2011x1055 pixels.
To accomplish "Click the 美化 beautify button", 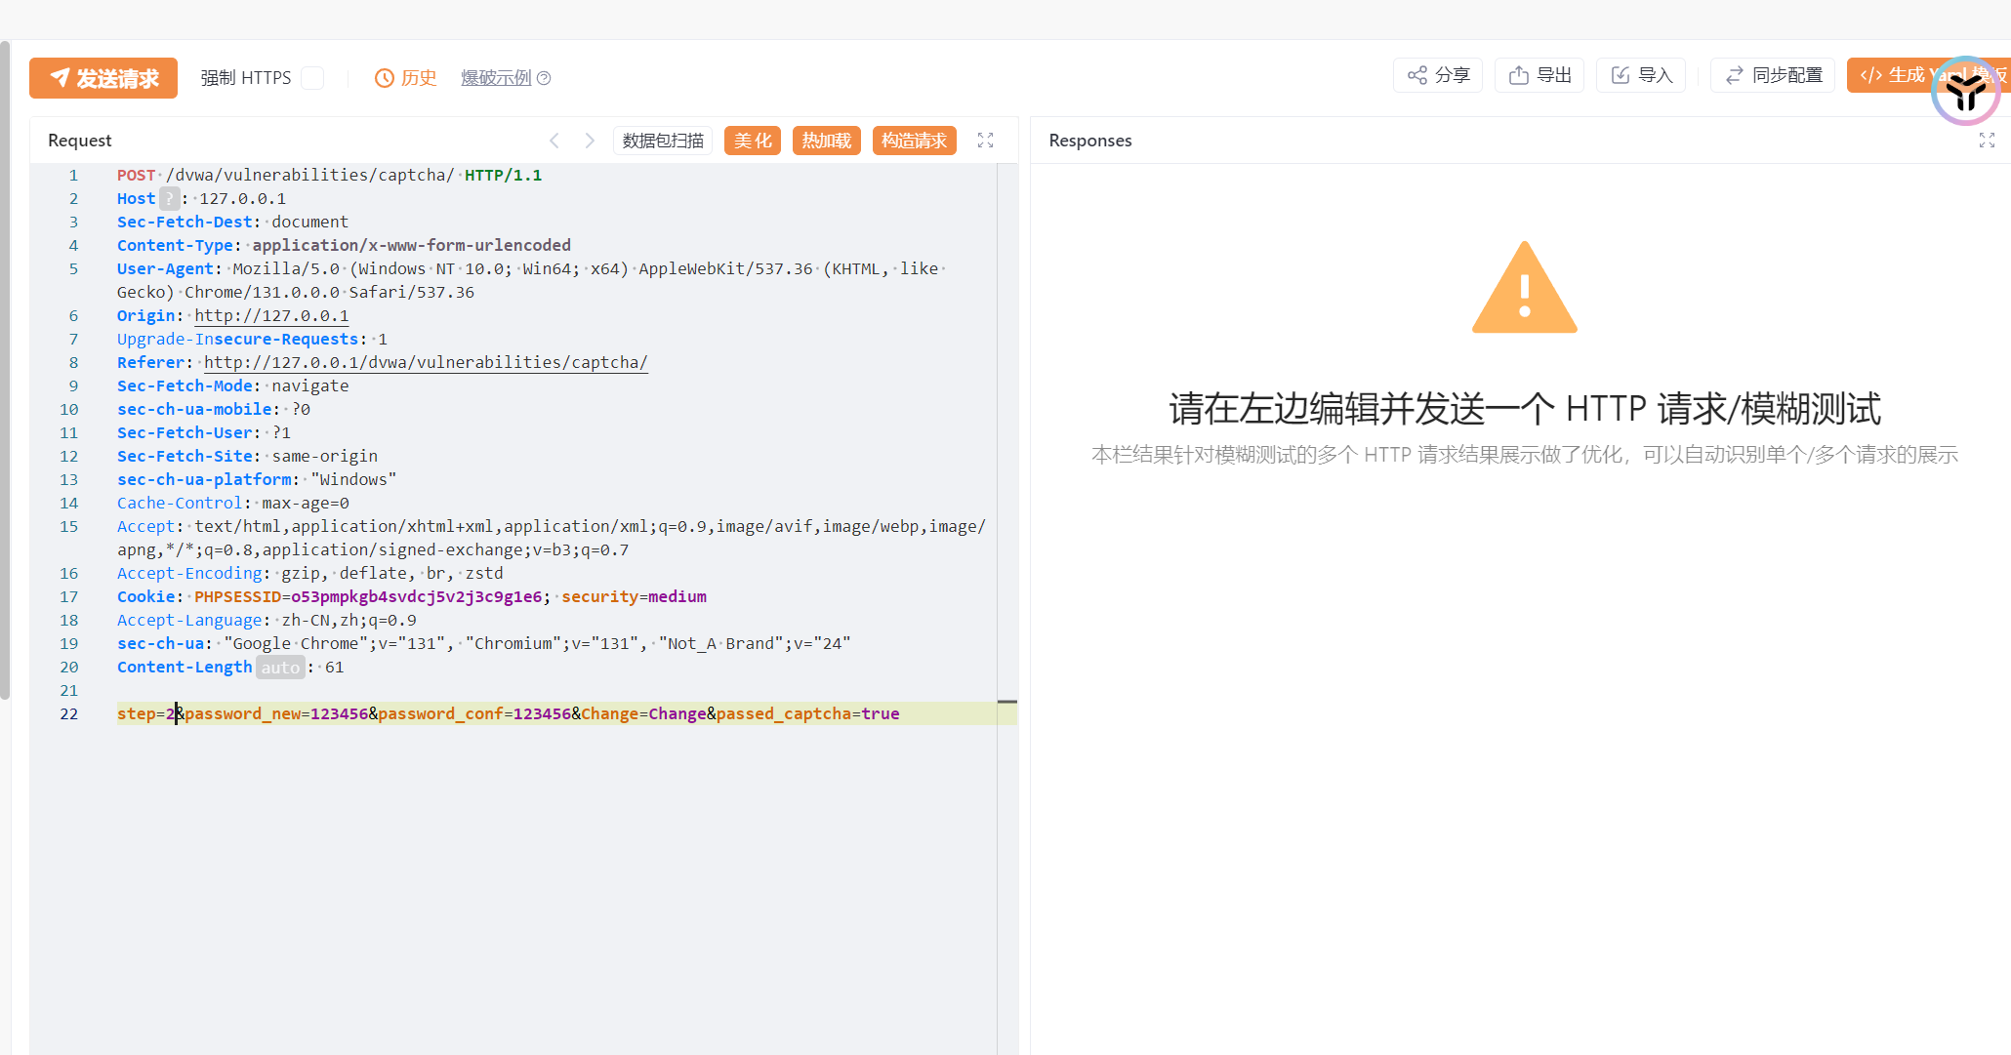I will 753,141.
